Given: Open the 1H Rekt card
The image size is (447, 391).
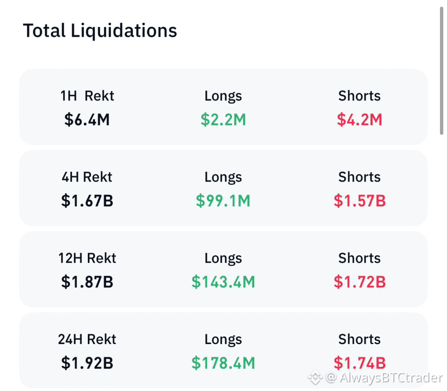Looking at the screenshot, I should tap(223, 107).
